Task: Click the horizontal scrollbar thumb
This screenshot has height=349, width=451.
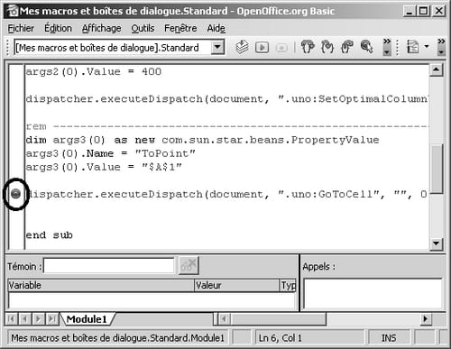Action: (x=278, y=319)
